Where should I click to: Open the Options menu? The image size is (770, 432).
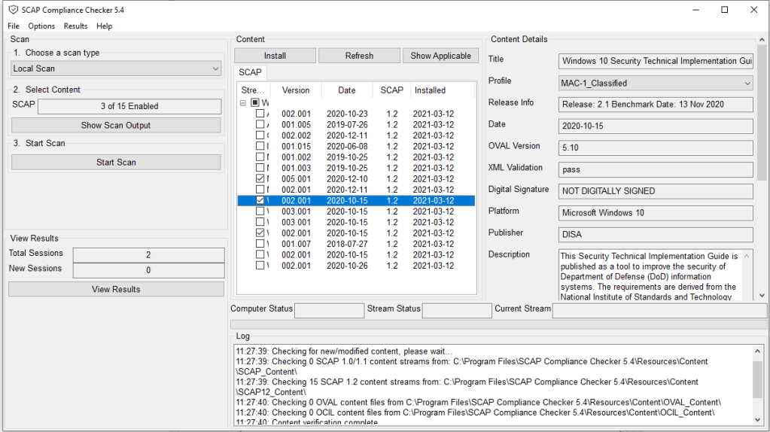(x=41, y=26)
